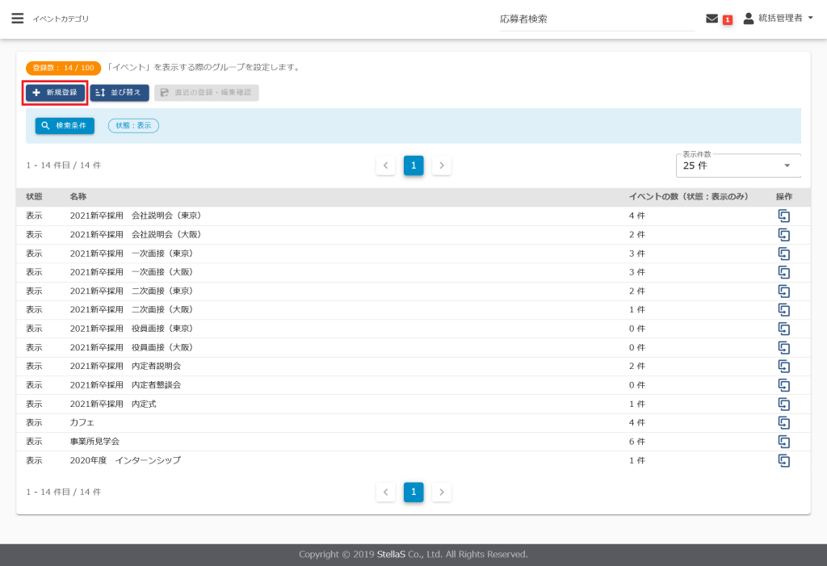Open the hamburger navigation menu

coord(17,19)
